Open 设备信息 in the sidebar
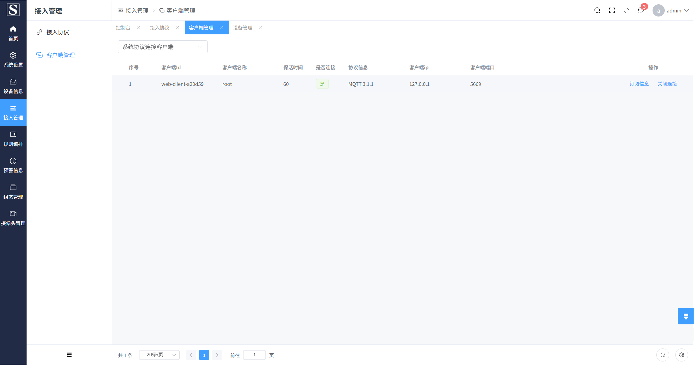This screenshot has height=365, width=694. tap(13, 86)
